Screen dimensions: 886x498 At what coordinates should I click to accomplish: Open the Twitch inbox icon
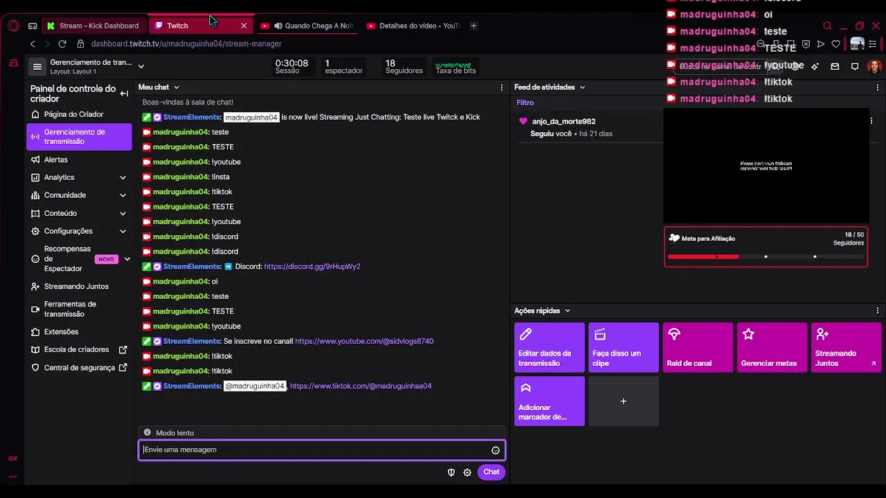[x=835, y=66]
